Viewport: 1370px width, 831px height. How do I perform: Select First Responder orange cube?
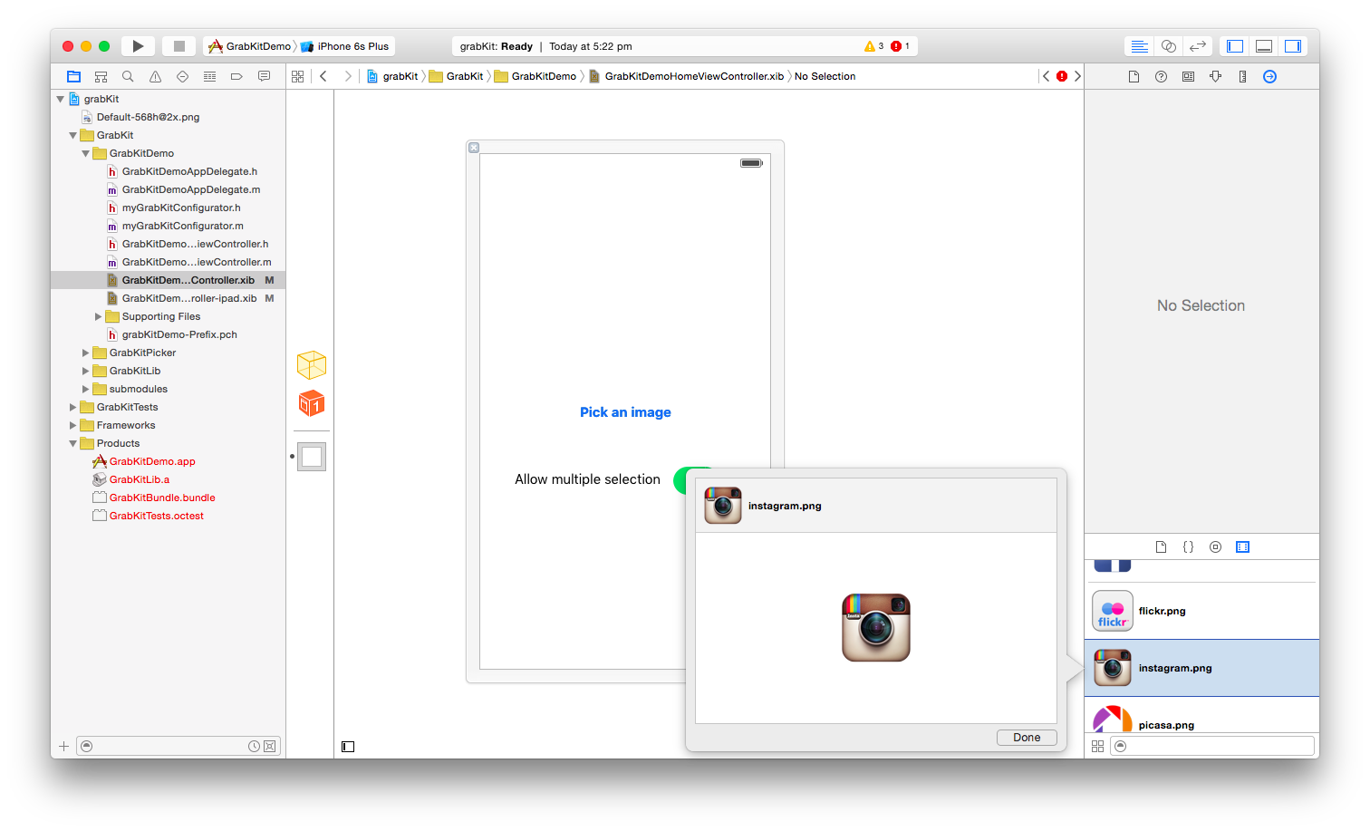(x=312, y=403)
